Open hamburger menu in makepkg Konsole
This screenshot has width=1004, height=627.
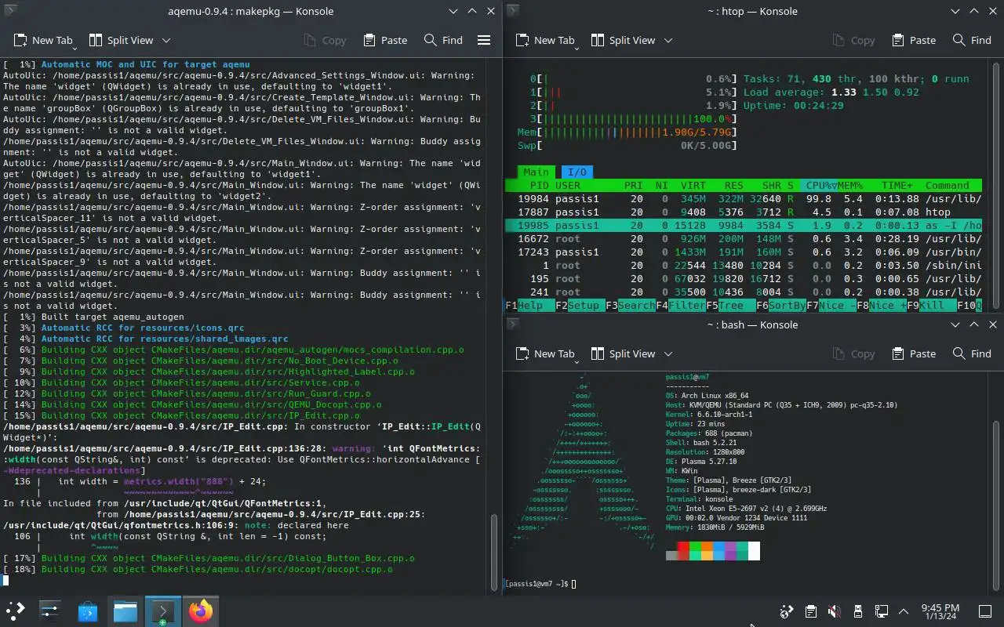click(x=484, y=40)
